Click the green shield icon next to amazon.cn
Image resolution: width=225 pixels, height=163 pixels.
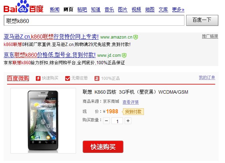[135, 37]
